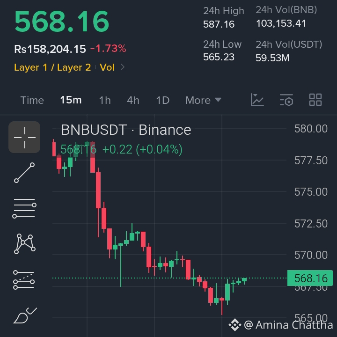Screen dimensions: 337x337
Task: Select the 15m interval tab
Action: click(71, 100)
